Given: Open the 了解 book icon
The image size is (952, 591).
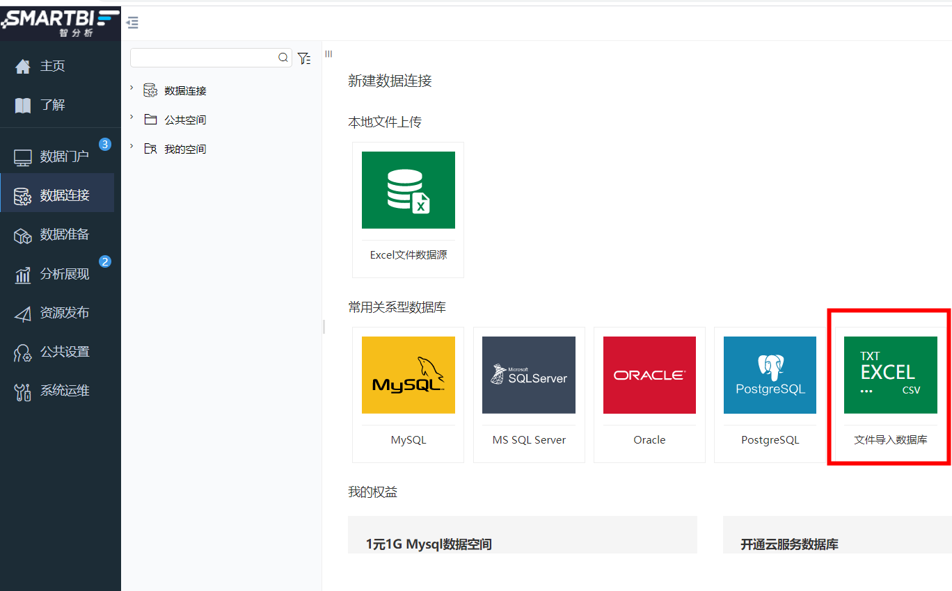Looking at the screenshot, I should point(23,105).
